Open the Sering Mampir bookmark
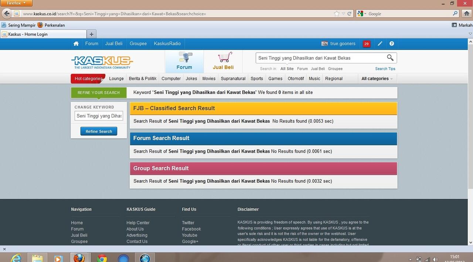 [x=18, y=25]
